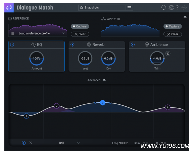Click the EQ sine wave icon
Viewport: 191px width, 152px height.
(33, 45)
